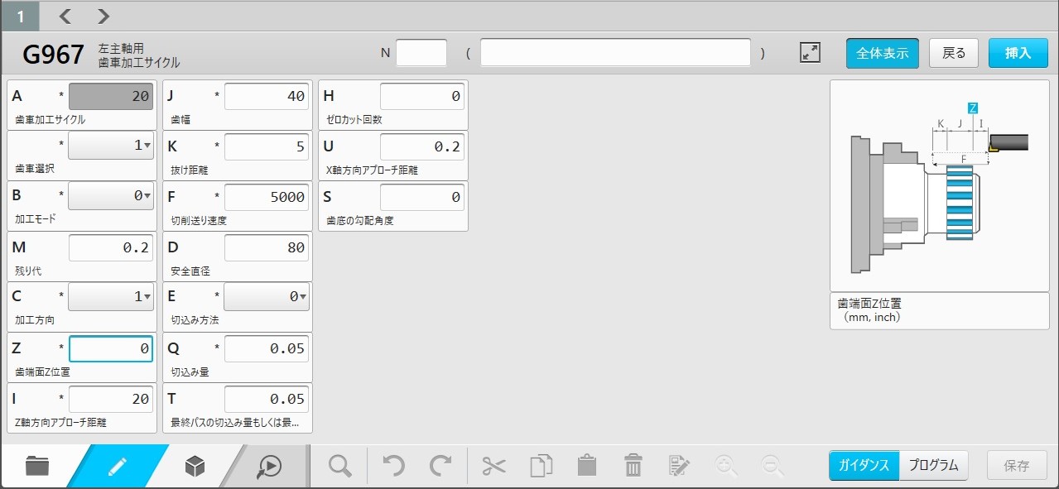Open the B 加工モード dropdown

pos(110,196)
